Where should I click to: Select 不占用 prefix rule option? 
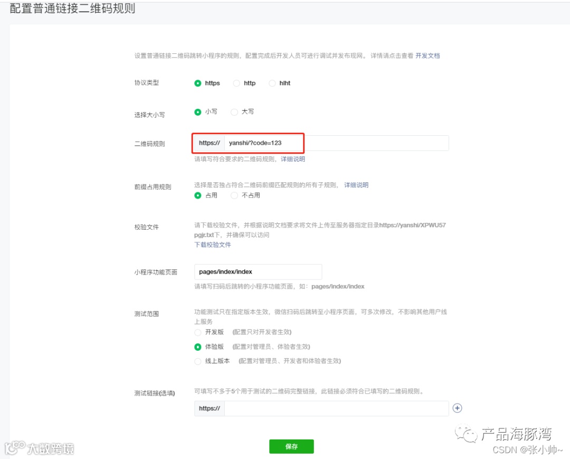click(x=234, y=195)
